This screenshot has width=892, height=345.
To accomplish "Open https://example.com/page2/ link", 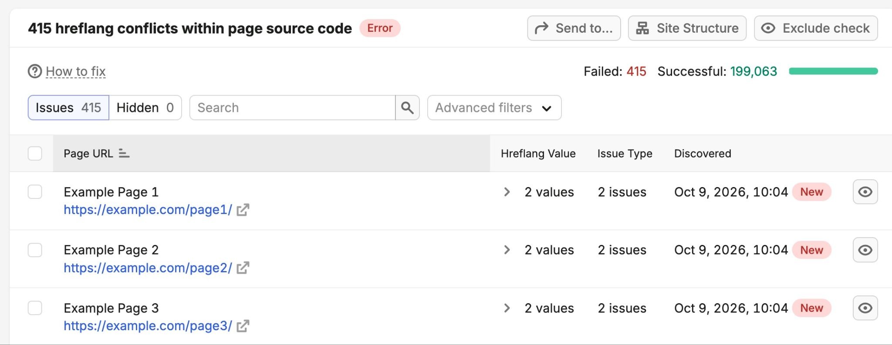I will click(x=148, y=268).
